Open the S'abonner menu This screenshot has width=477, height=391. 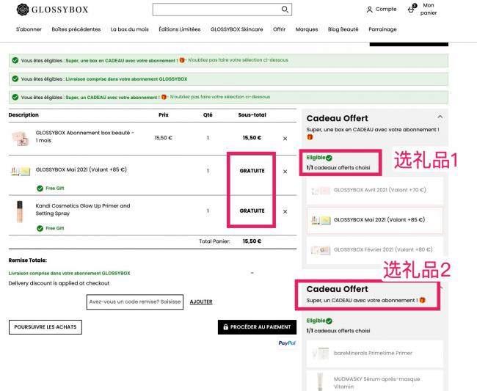[29, 29]
